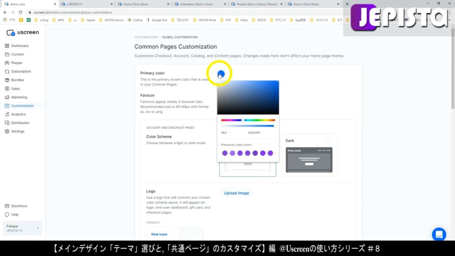
Task: Open the JEPISTA Prime bookmark folder
Action: click(205, 20)
